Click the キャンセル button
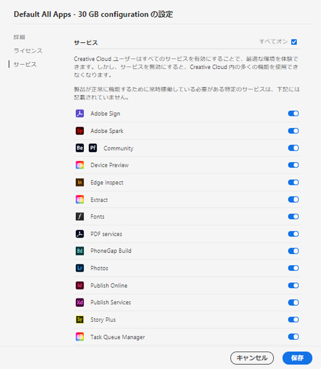The width and height of the screenshot is (321, 369). click(252, 358)
